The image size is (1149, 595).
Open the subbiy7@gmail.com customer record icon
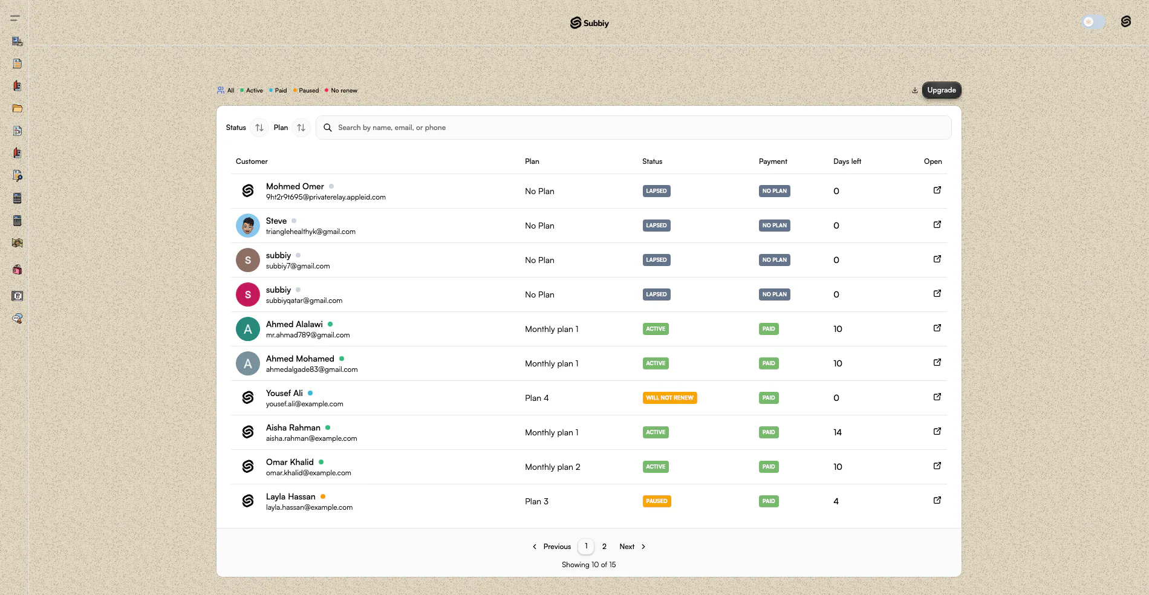click(937, 259)
